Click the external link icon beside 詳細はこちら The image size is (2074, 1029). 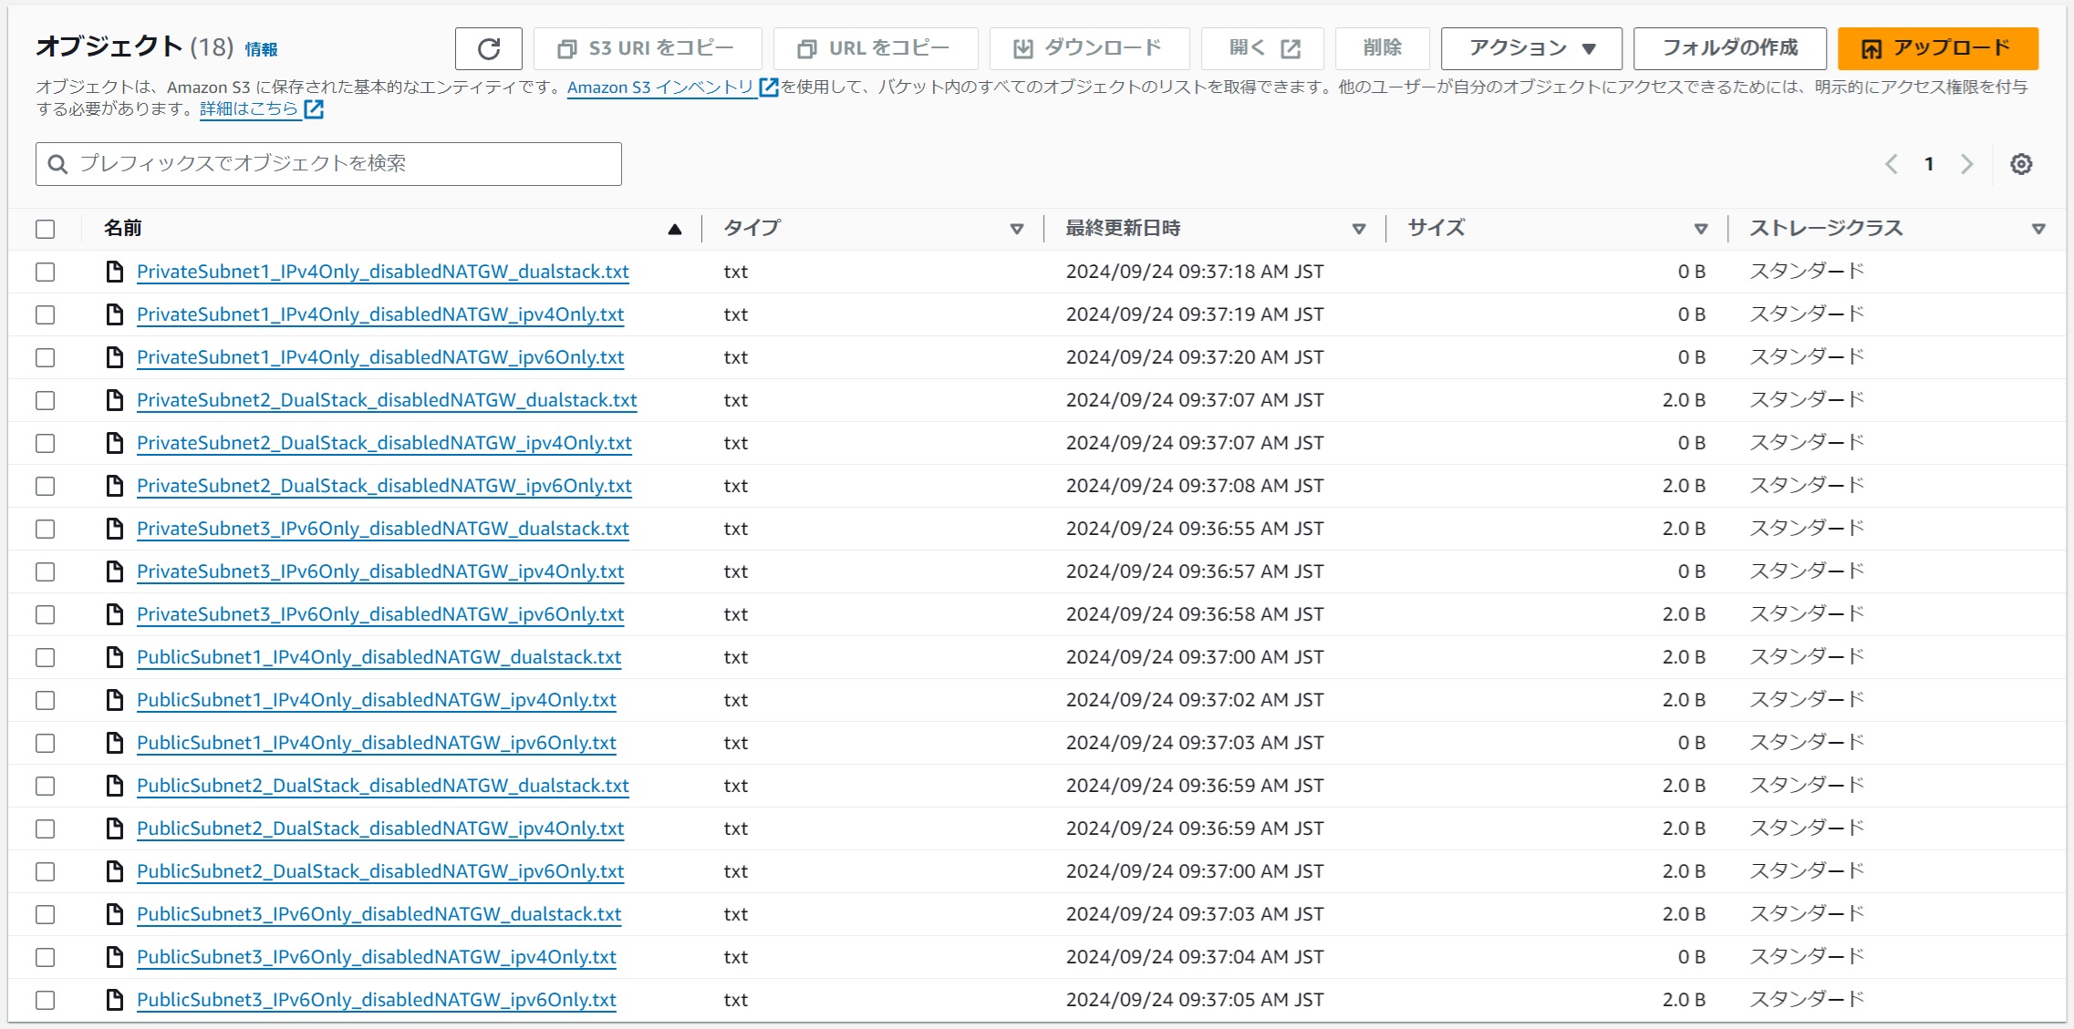click(314, 109)
